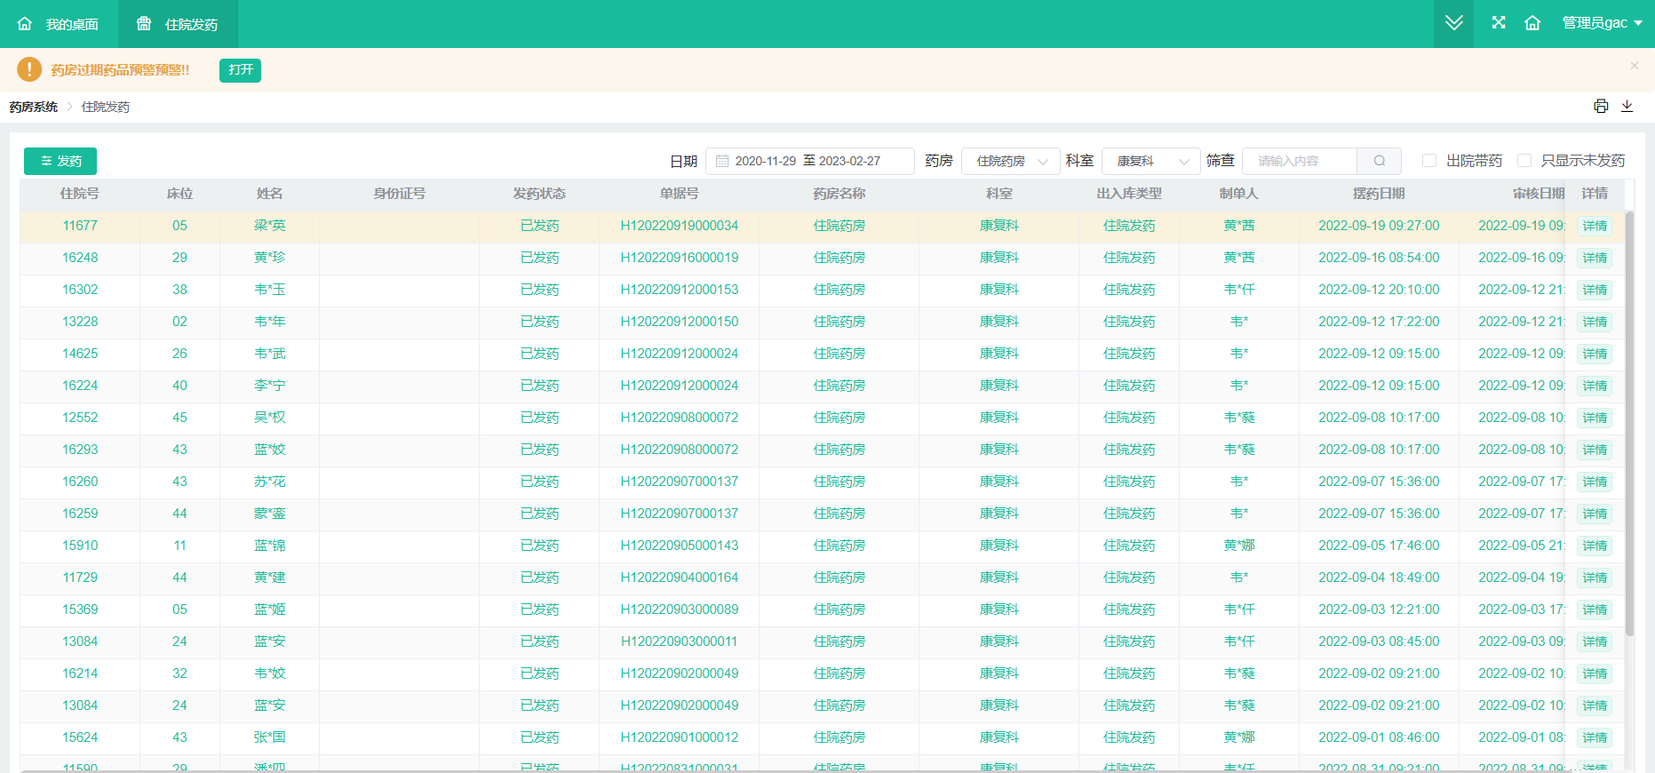
Task: Select patient name 梁*英
Action: pyautogui.click(x=270, y=226)
